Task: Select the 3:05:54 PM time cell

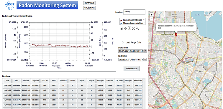Action: (17, 85)
